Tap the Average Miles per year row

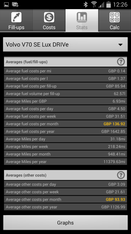(x=65, y=162)
